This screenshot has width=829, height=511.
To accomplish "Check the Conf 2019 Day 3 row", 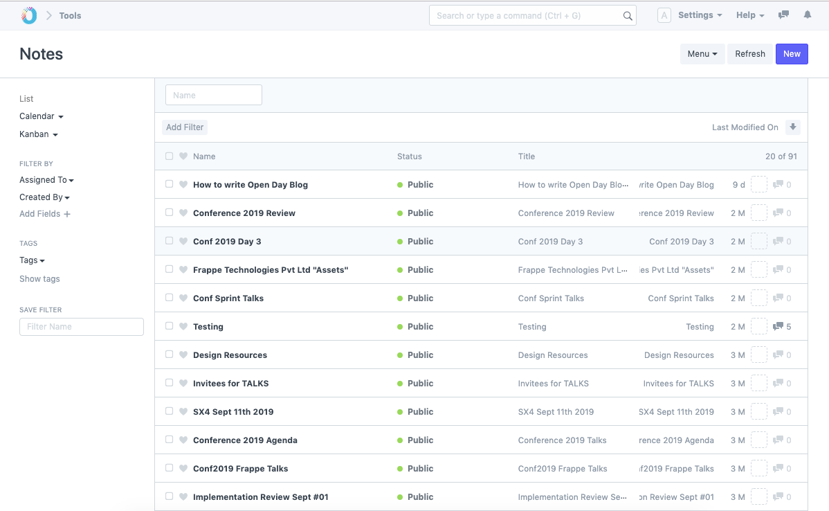I will tap(169, 241).
